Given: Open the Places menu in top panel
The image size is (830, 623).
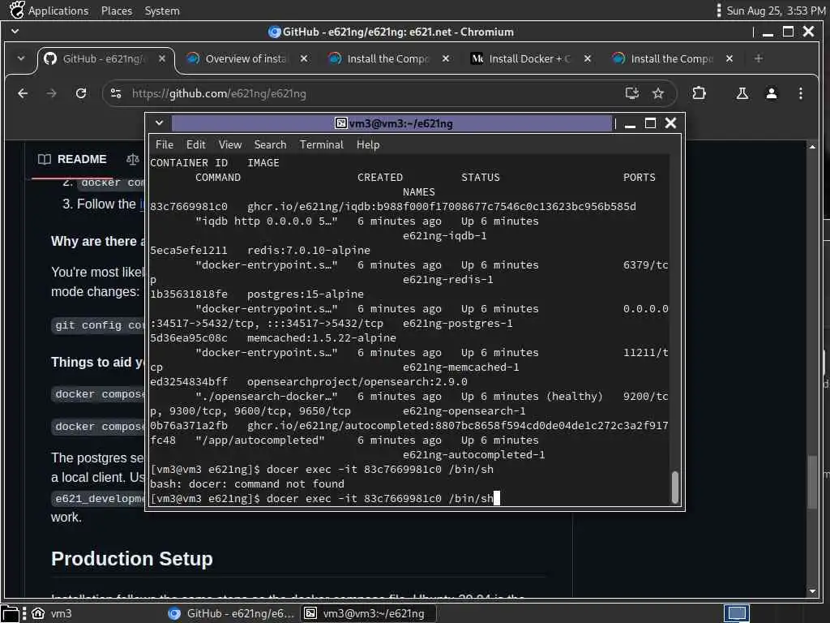Looking at the screenshot, I should click(117, 11).
